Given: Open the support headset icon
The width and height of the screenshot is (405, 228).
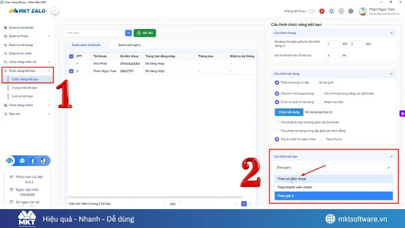Looking at the screenshot, I should click(9, 161).
